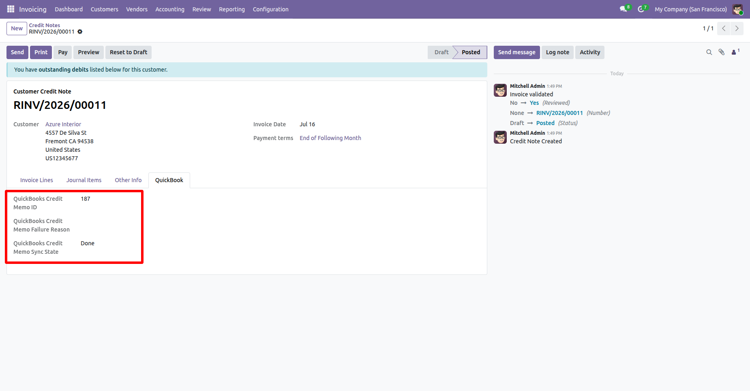750x391 pixels.
Task: Click Reset to Draft
Action: pyautogui.click(x=129, y=52)
